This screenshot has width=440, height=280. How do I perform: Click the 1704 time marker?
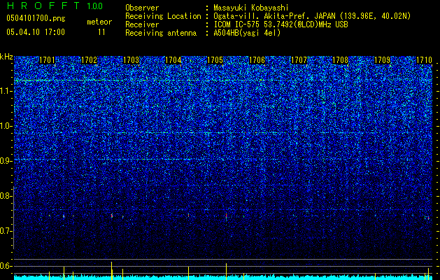click(173, 60)
